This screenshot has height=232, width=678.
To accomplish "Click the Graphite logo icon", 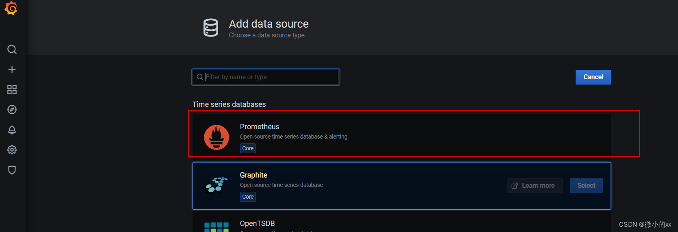I will (217, 185).
